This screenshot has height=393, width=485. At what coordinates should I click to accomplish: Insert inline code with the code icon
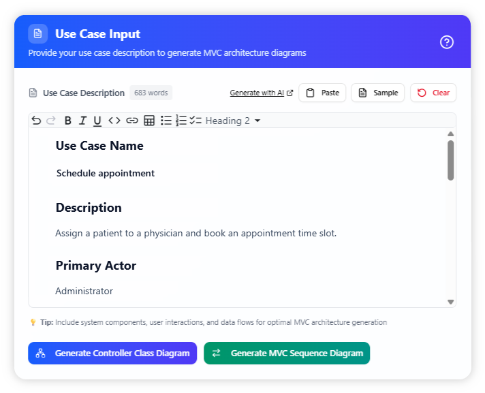[114, 121]
